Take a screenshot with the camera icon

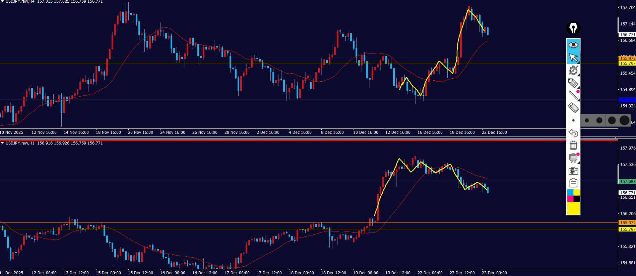573,171
